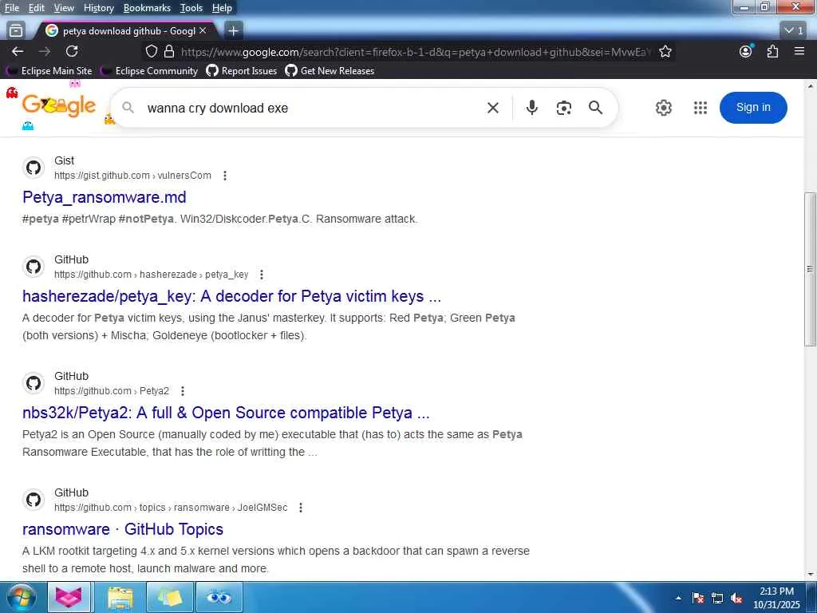Open the clock showing 2:13 PM
817x613 pixels.
coord(776,598)
